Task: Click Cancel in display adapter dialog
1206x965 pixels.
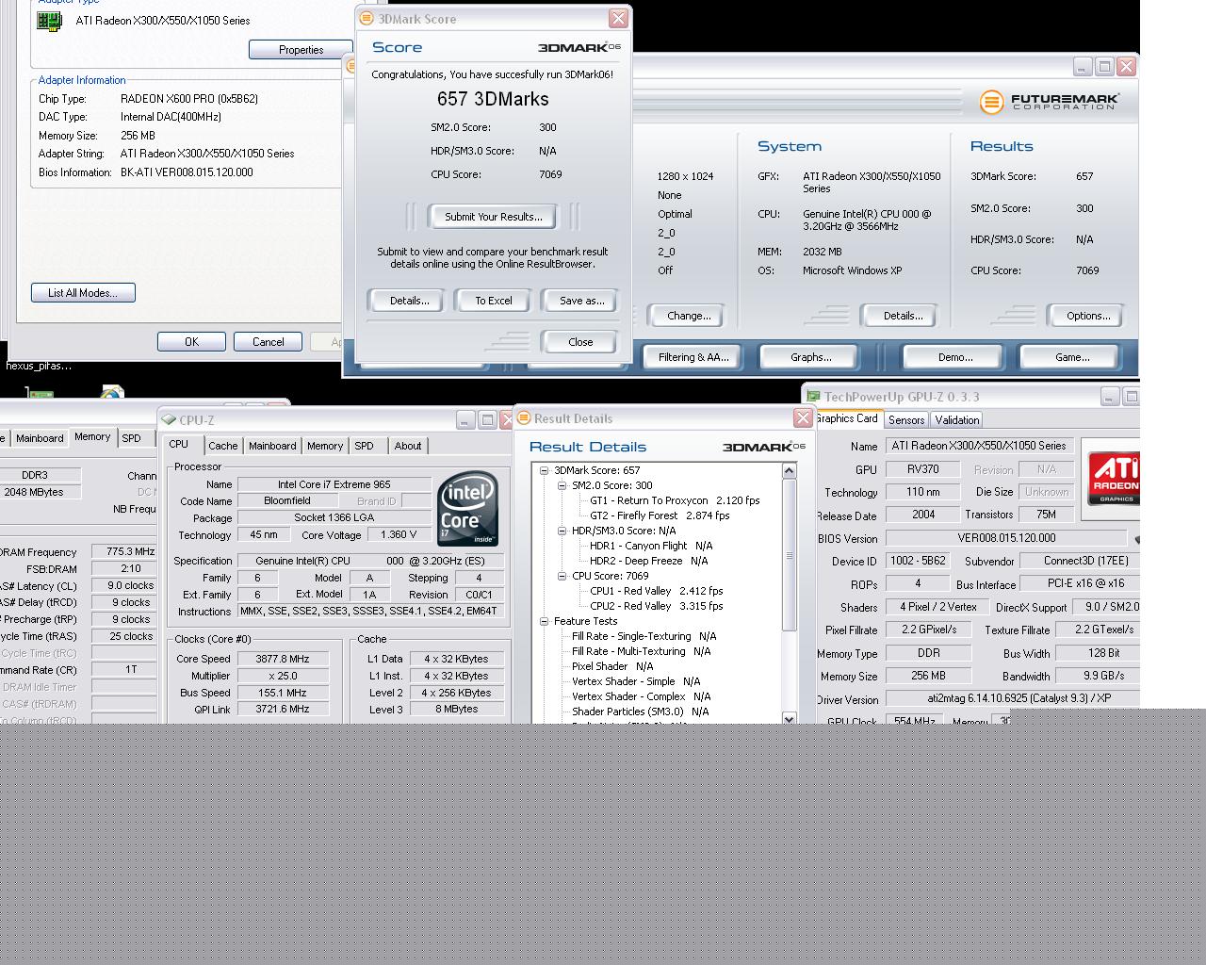Action: 268,342
